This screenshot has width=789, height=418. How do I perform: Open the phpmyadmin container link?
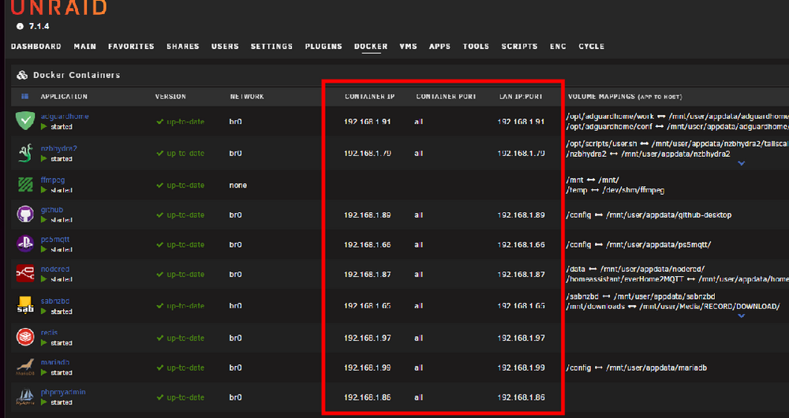pos(63,392)
